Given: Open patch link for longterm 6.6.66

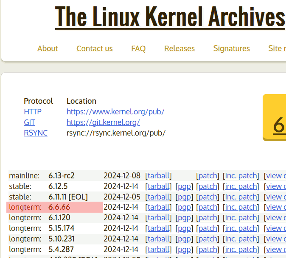Looking at the screenshot, I should click(x=208, y=207).
